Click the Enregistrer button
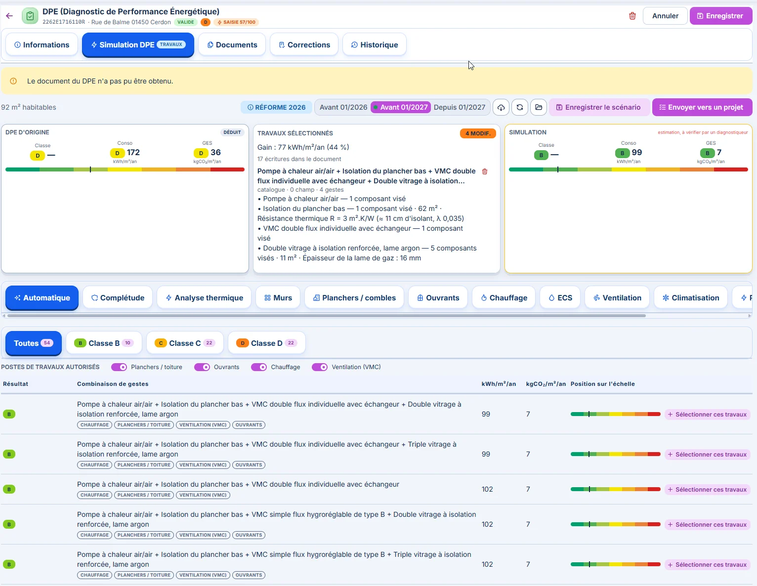This screenshot has width=757, height=586. (720, 16)
